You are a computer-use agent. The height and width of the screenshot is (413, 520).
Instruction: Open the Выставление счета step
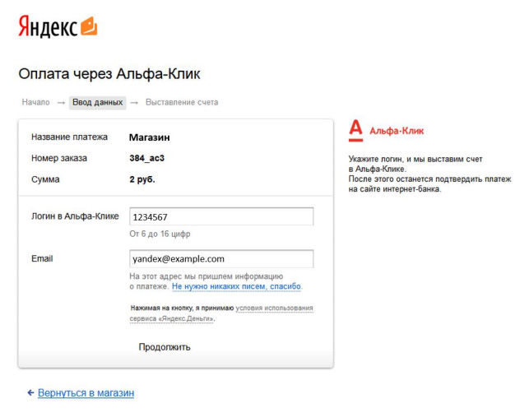[x=182, y=102]
